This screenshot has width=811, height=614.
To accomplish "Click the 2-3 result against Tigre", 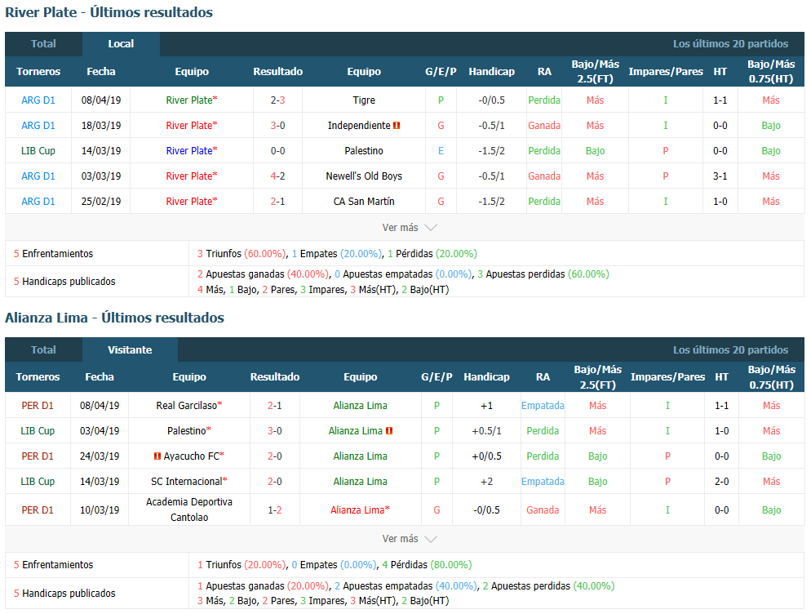I will point(277,100).
